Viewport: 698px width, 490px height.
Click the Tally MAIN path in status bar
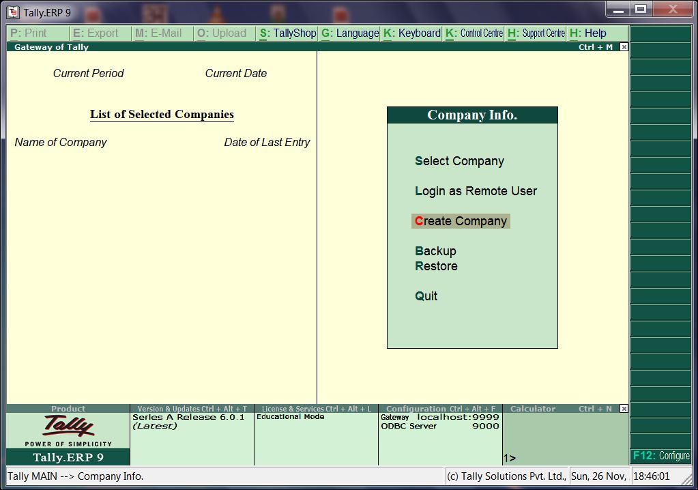75,476
